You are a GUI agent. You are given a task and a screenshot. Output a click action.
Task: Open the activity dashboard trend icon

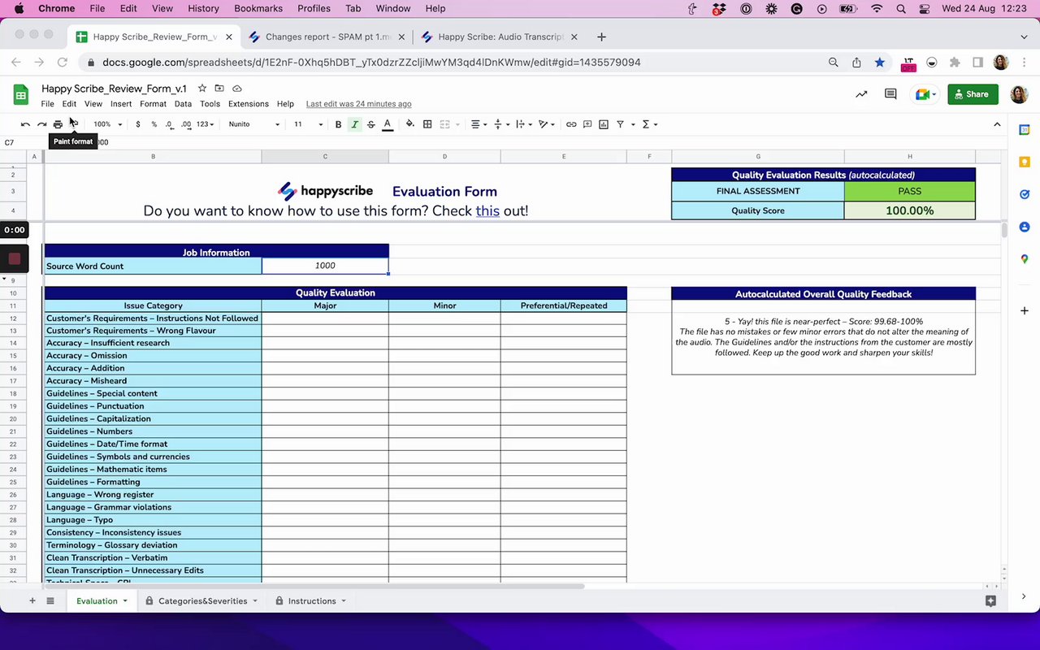[861, 94]
